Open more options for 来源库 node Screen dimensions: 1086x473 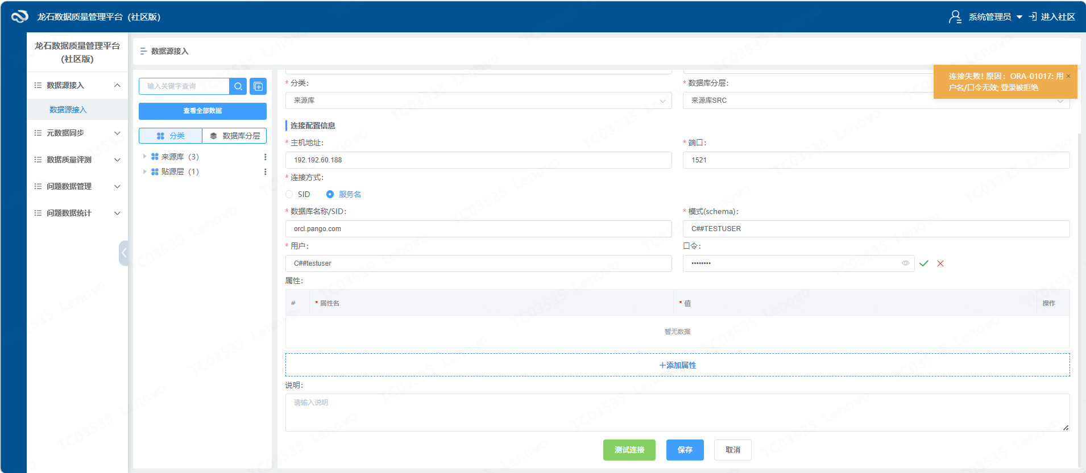coord(265,157)
